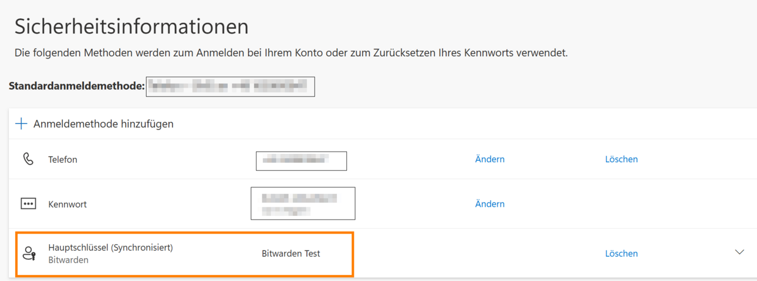Click Löschen link for Telefon

click(621, 159)
